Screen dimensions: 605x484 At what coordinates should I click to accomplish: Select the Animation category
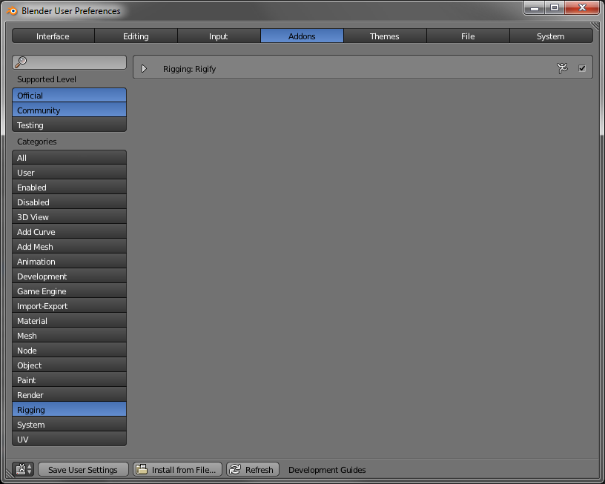tap(70, 262)
